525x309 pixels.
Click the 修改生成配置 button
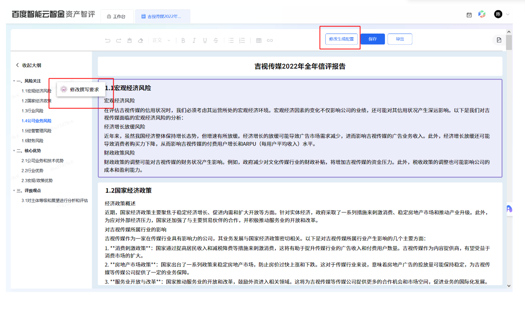pos(342,39)
